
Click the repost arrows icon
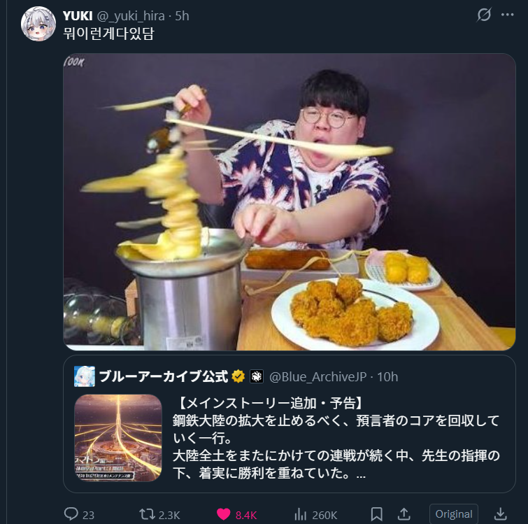coord(147,514)
